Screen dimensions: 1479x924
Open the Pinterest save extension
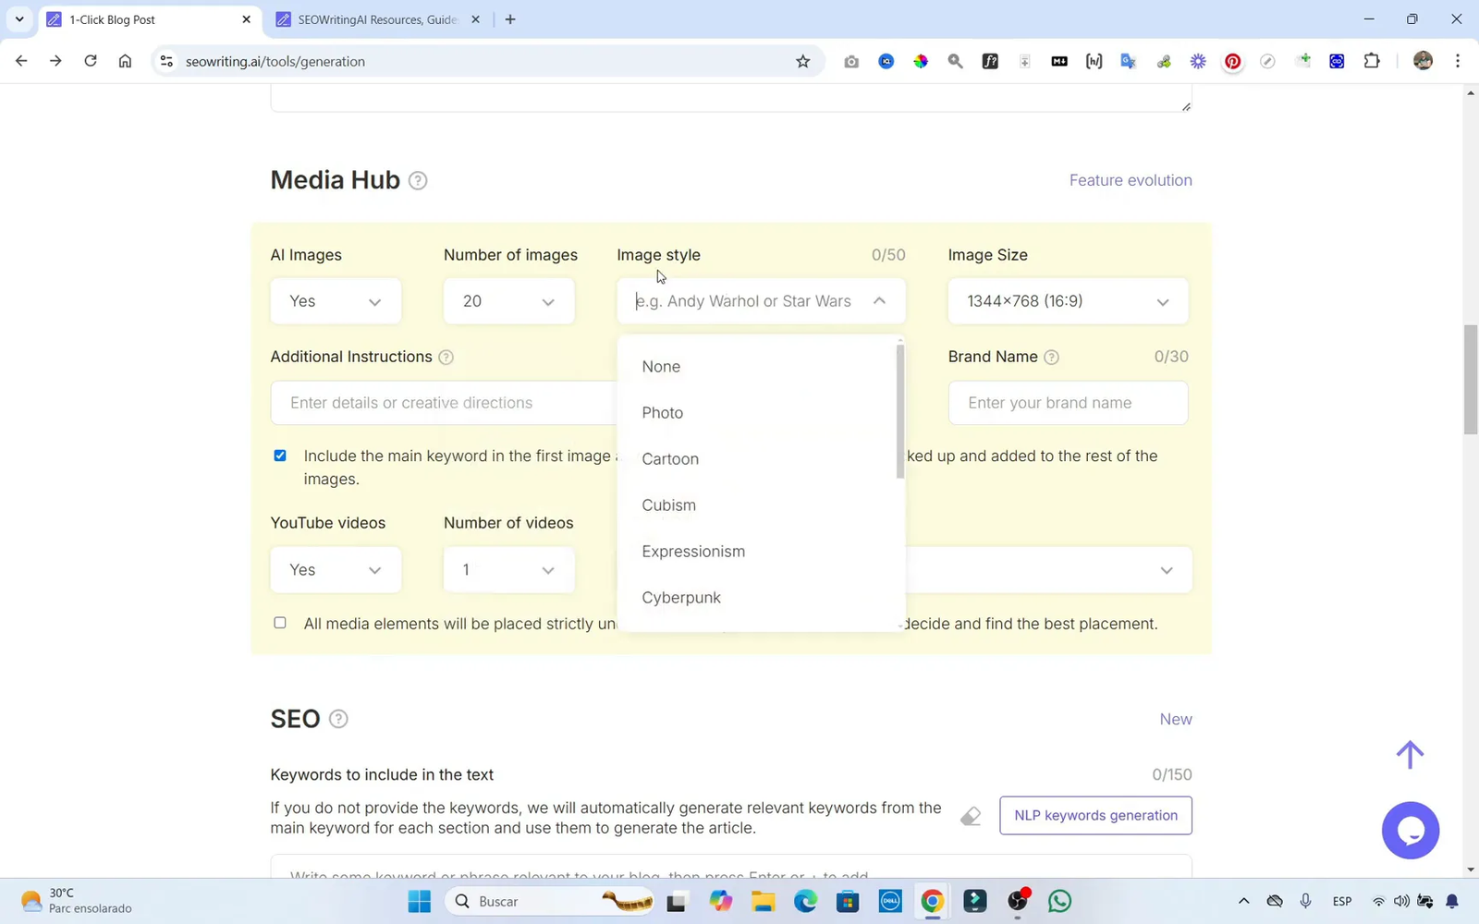tap(1232, 61)
